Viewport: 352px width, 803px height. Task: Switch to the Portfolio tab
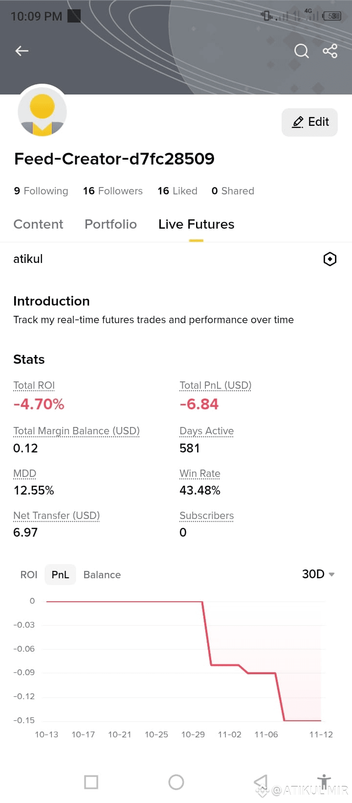(x=110, y=224)
